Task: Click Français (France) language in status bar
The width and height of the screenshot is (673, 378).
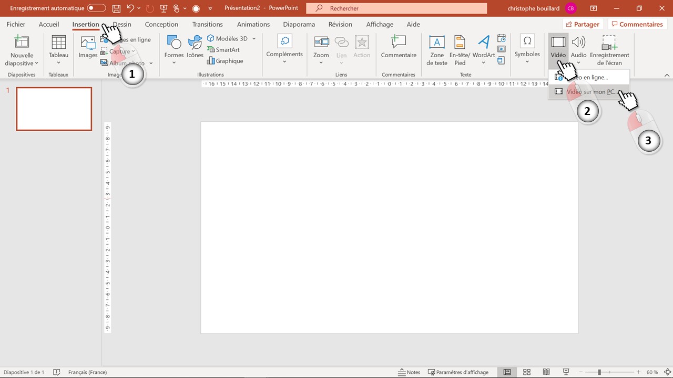Action: pyautogui.click(x=87, y=372)
